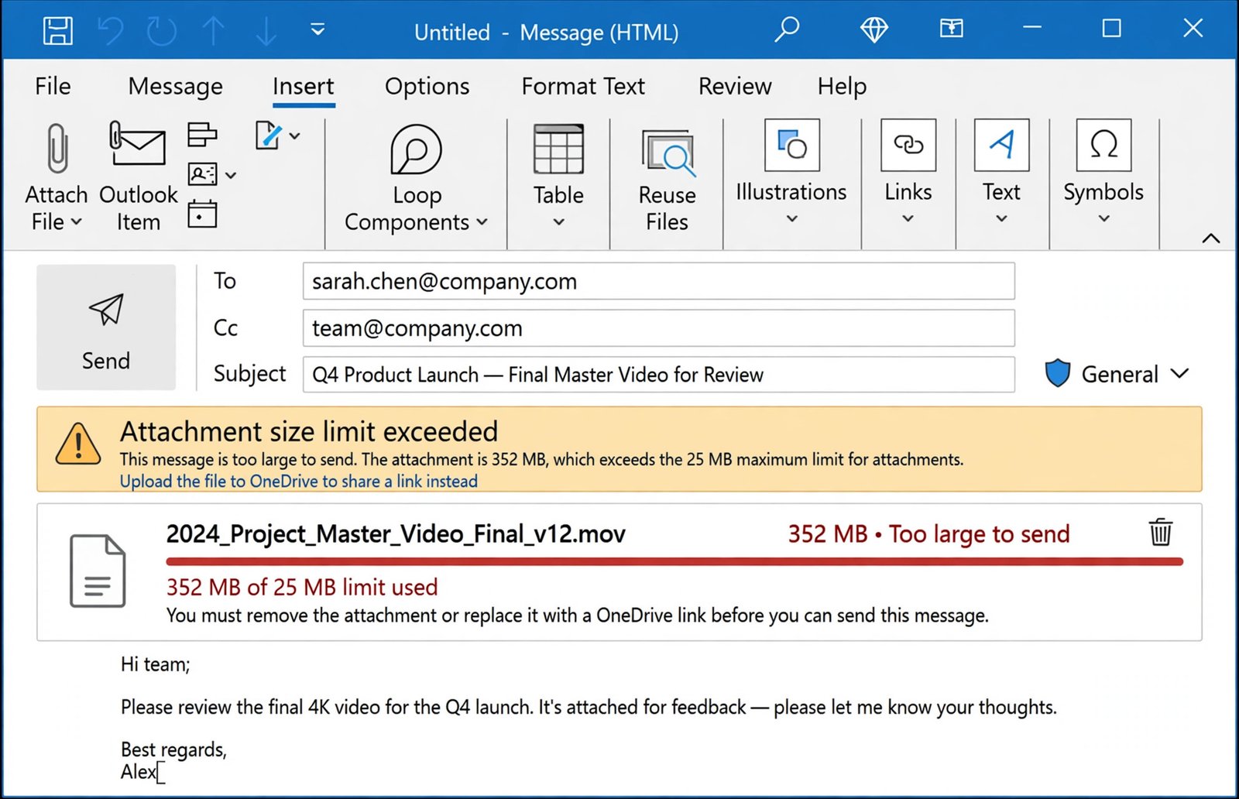Viewport: 1239px width, 799px height.
Task: Click Upload the file to OneDrive link
Action: pos(298,481)
